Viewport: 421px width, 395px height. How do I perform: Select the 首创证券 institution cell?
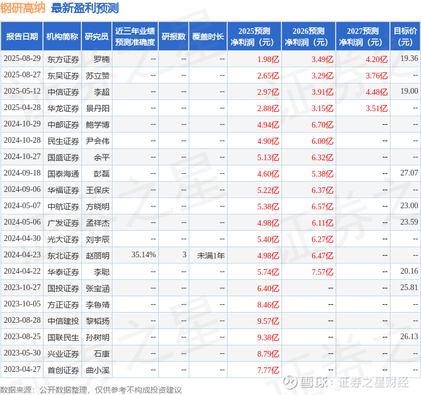(x=63, y=370)
